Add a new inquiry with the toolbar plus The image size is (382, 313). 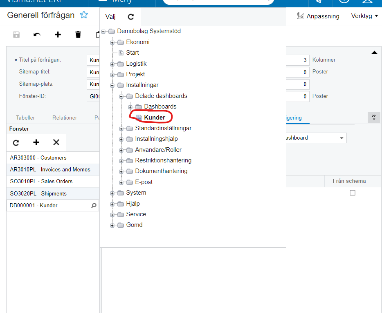pyautogui.click(x=58, y=35)
